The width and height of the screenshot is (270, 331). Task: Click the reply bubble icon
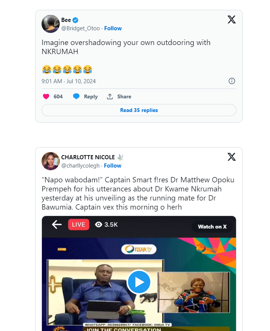coord(76,96)
